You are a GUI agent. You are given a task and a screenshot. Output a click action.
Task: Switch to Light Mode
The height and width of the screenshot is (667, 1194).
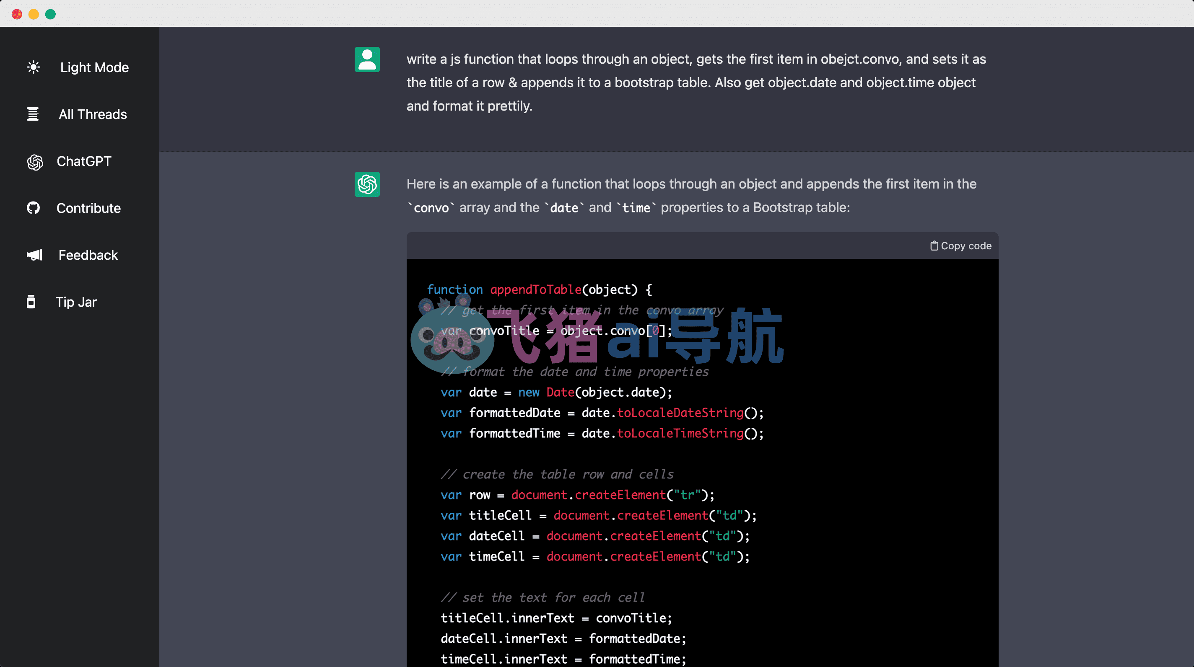tap(94, 67)
